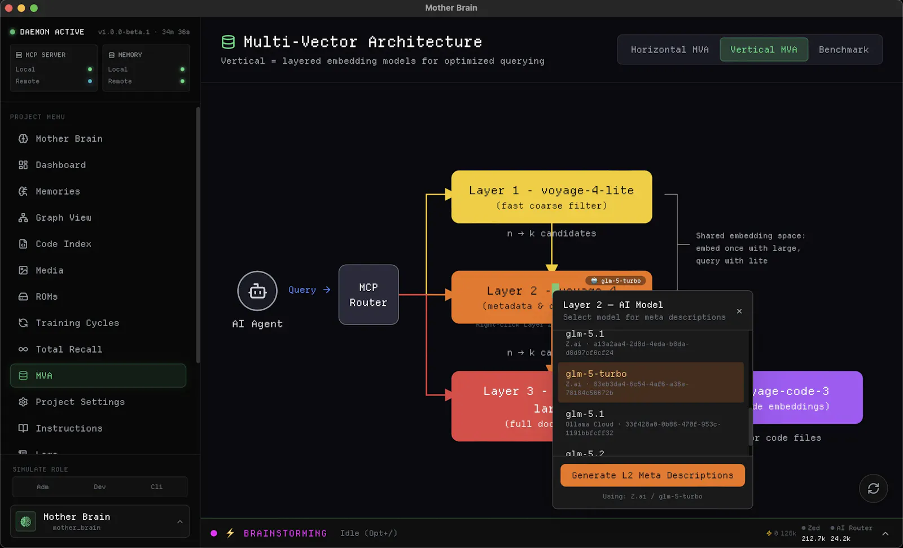Image resolution: width=903 pixels, height=548 pixels.
Task: Click the model list scrollbar
Action: click(751, 427)
